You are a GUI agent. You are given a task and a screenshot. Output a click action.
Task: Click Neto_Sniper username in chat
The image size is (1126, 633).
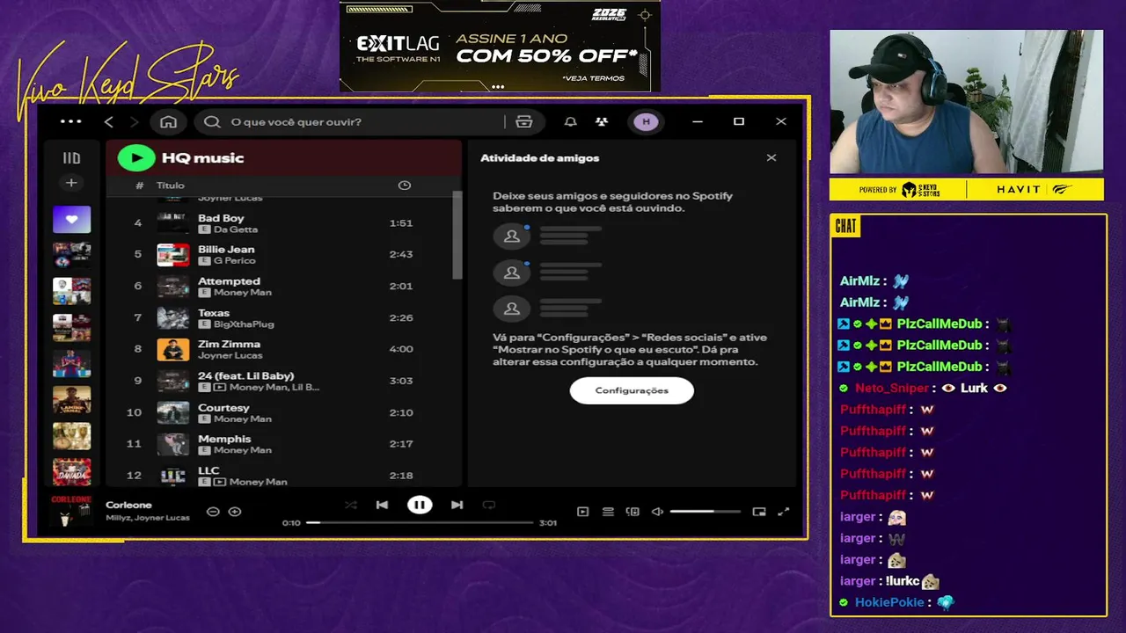pyautogui.click(x=892, y=388)
